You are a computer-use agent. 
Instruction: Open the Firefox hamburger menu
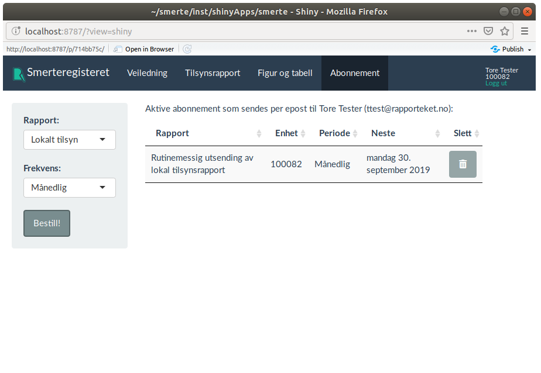point(525,32)
